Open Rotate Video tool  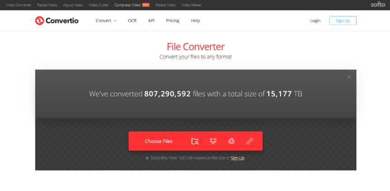tap(166, 5)
